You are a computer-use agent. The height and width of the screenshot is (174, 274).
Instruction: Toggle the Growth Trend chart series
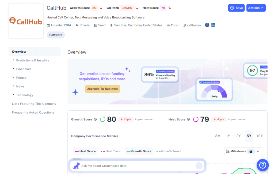[169, 151]
